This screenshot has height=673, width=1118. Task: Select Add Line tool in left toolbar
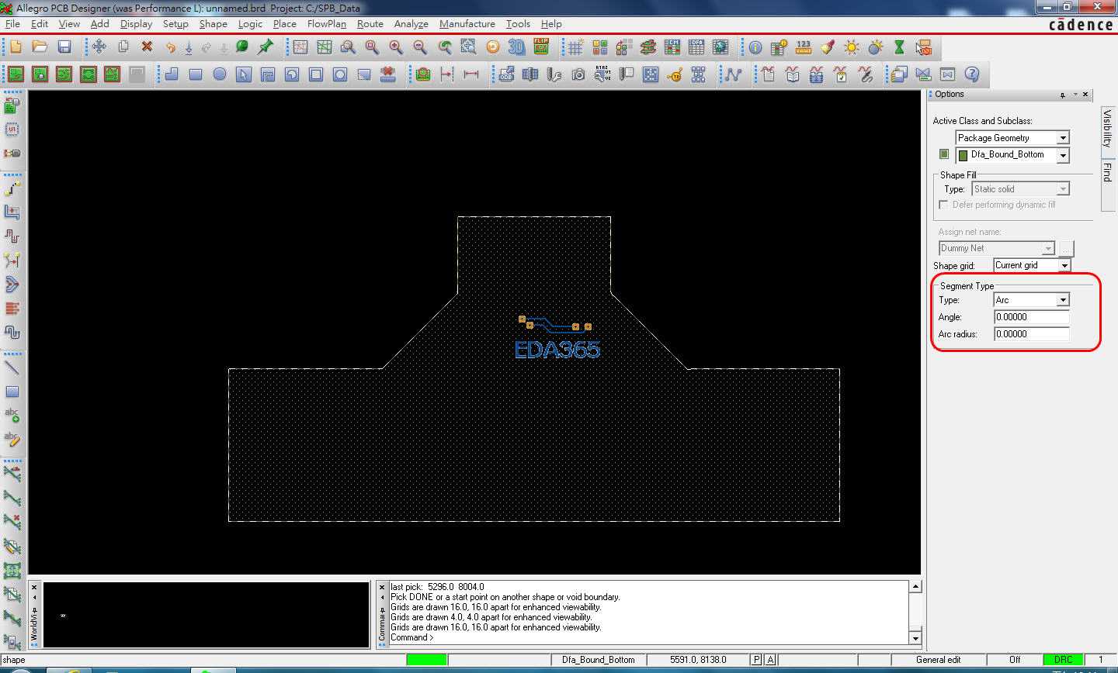click(12, 368)
